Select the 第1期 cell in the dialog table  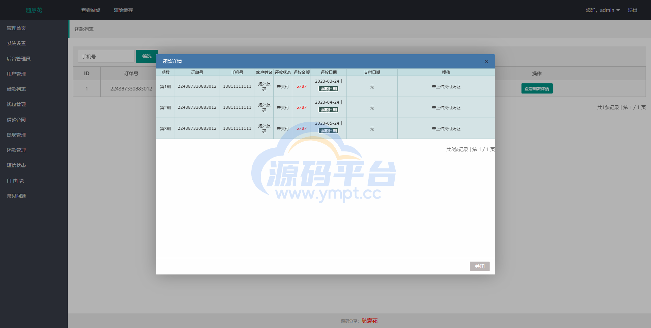click(165, 86)
